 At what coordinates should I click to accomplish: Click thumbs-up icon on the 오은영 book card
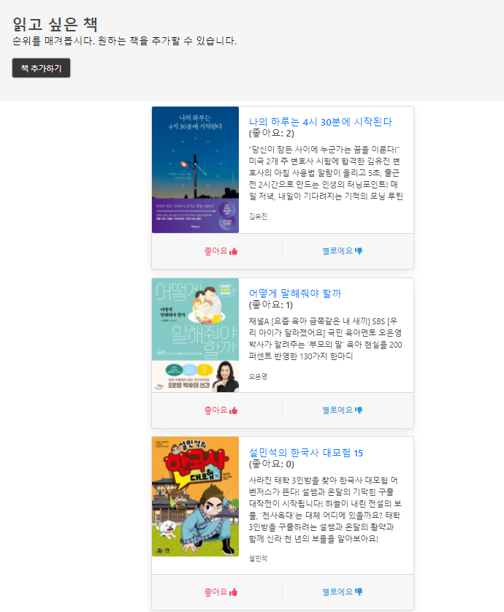(x=234, y=410)
